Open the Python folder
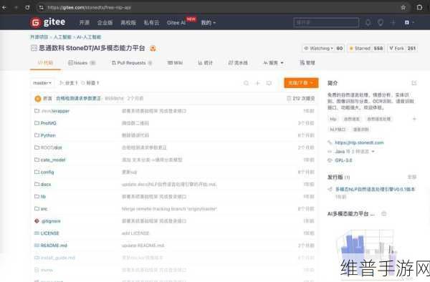Viewport: 430px width, 282px height. click(48, 135)
